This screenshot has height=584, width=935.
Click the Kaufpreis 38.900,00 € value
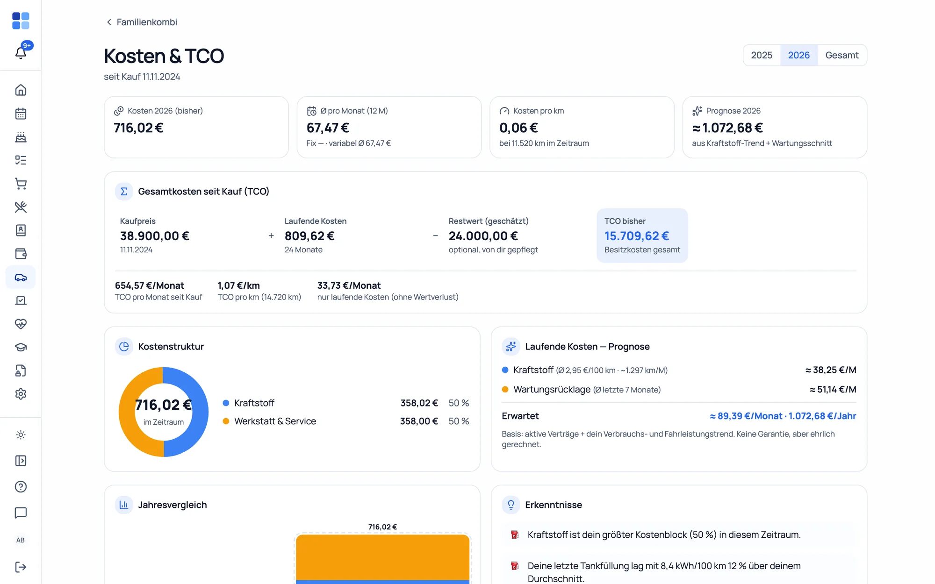(x=154, y=236)
